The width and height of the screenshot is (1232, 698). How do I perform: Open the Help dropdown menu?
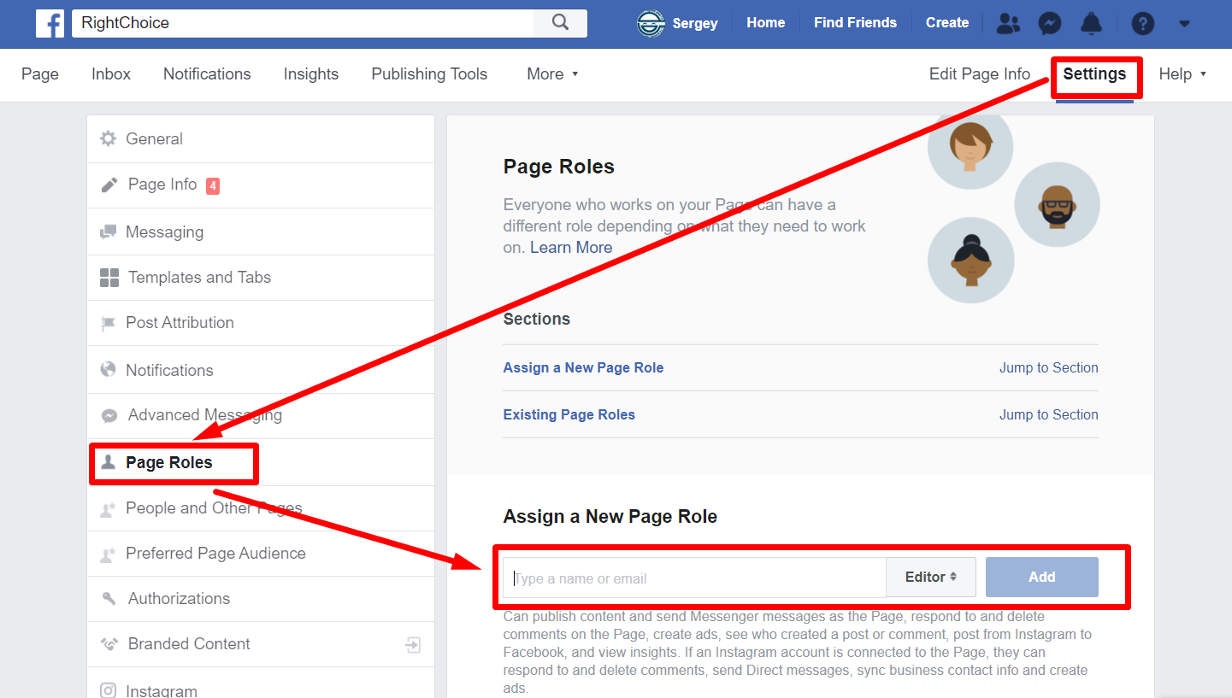point(1182,74)
